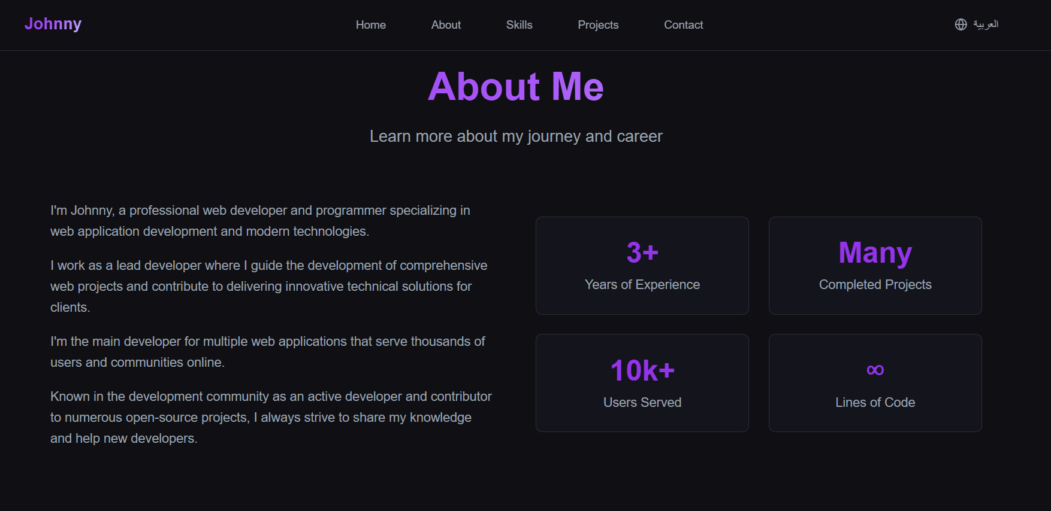Click the Many projects stat
Viewport: 1051px width, 511px height.
tap(875, 253)
